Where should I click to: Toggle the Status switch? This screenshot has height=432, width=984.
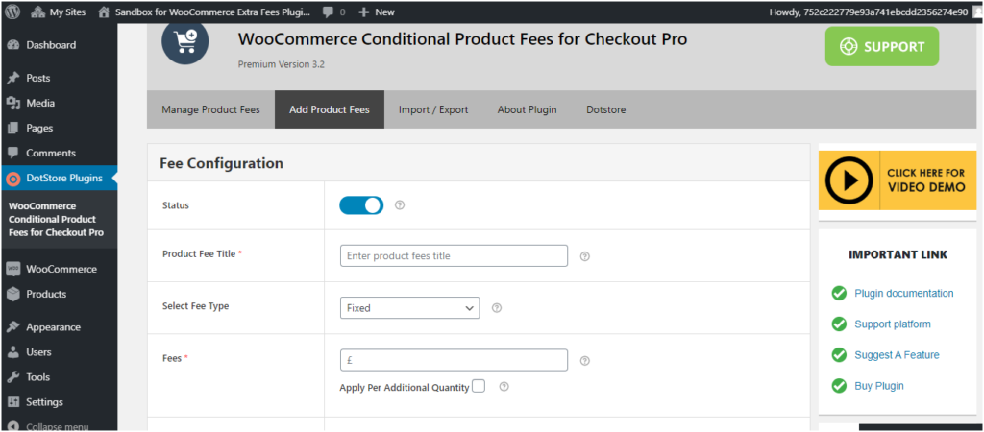[x=361, y=205]
